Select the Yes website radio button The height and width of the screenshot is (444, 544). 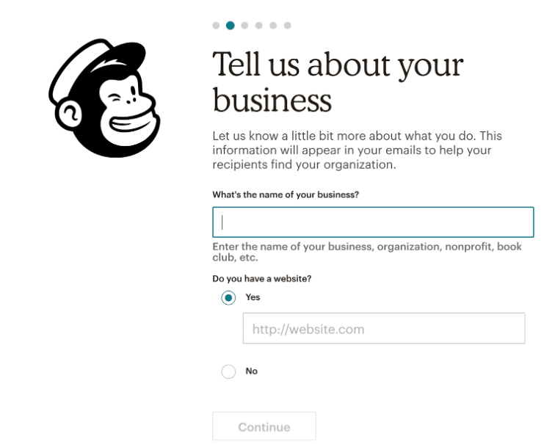pos(228,298)
